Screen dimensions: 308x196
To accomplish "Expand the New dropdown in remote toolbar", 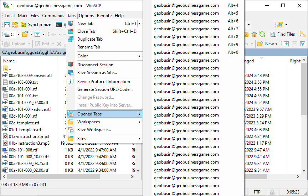I will pos(277,44).
